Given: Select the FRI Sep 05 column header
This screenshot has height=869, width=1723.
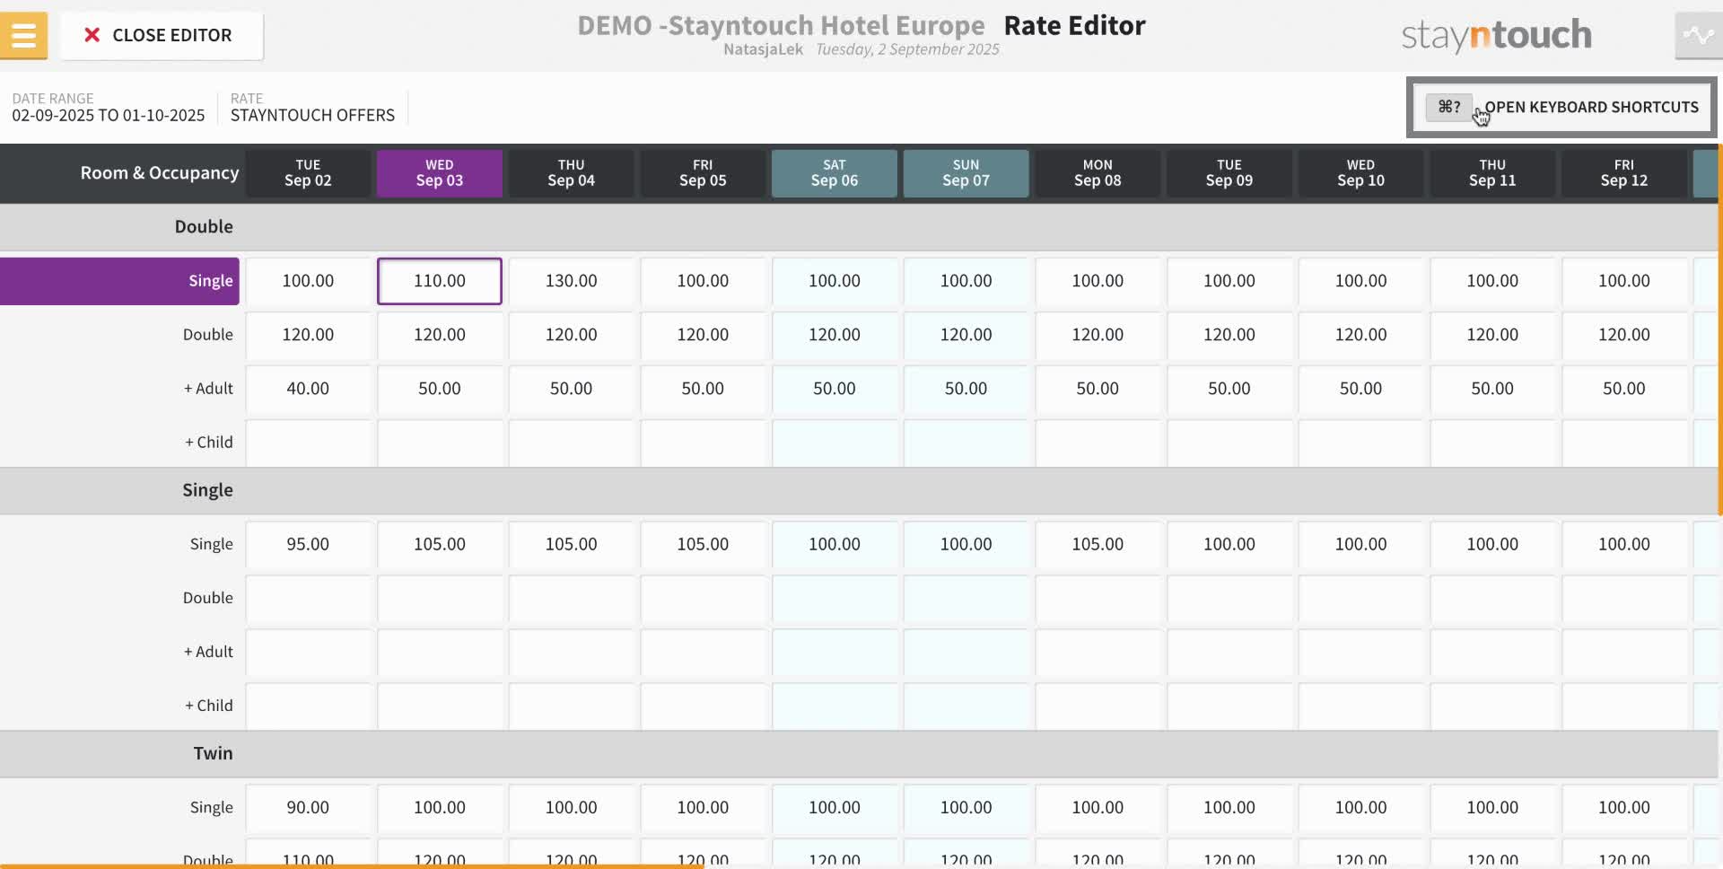Looking at the screenshot, I should 703,172.
